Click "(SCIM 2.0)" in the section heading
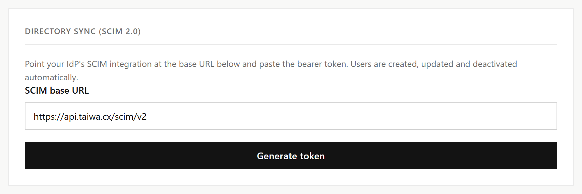582x194 pixels. click(x=120, y=31)
